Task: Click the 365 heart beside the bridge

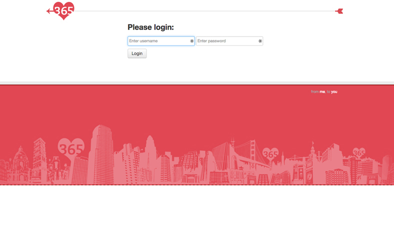Action: (270, 154)
